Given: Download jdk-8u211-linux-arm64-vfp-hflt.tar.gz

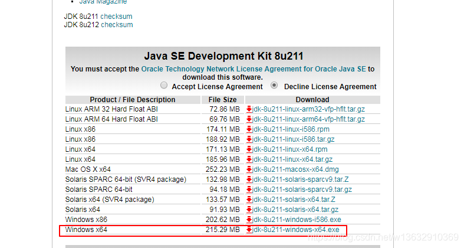Looking at the screenshot, I should click(308, 119).
